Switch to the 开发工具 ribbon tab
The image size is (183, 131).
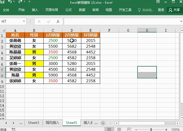pos(125,10)
